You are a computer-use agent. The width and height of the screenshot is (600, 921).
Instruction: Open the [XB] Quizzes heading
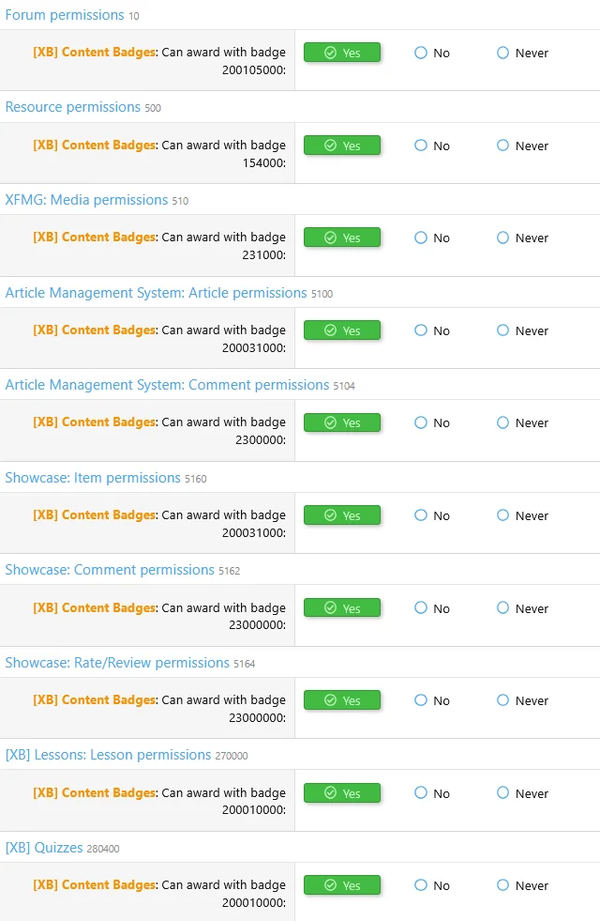44,848
